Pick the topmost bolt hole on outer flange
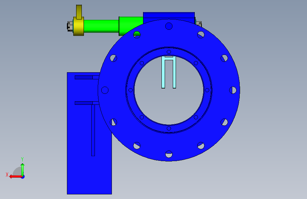This screenshot has height=199, width=307. tap(169, 26)
